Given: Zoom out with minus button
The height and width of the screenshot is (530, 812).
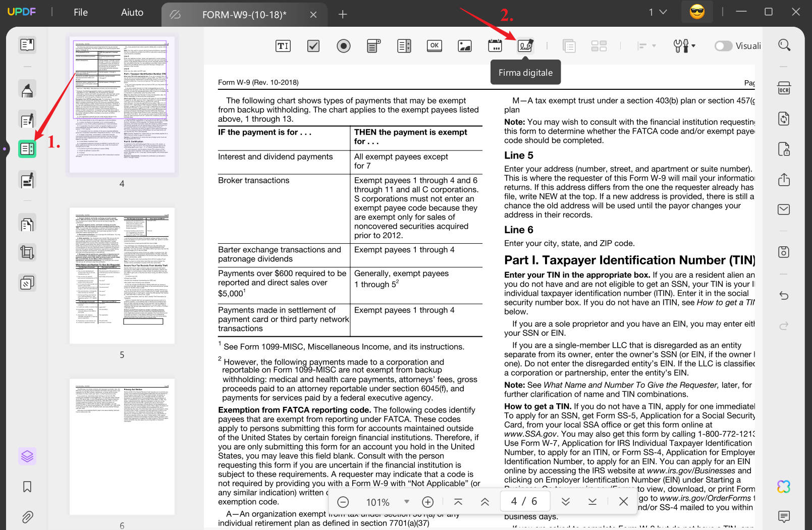Looking at the screenshot, I should [x=343, y=502].
